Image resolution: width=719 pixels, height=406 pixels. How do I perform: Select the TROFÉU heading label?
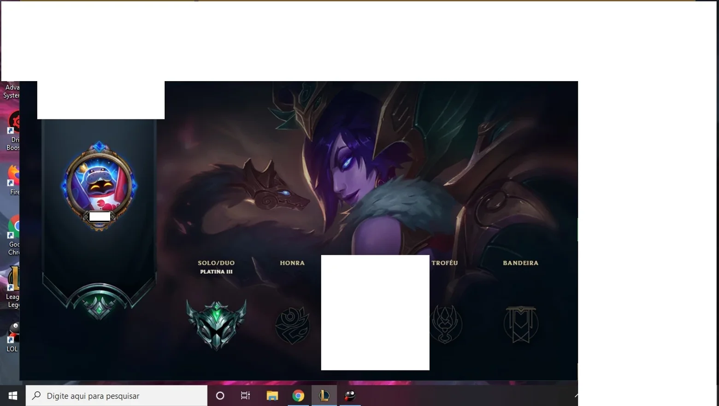point(445,263)
